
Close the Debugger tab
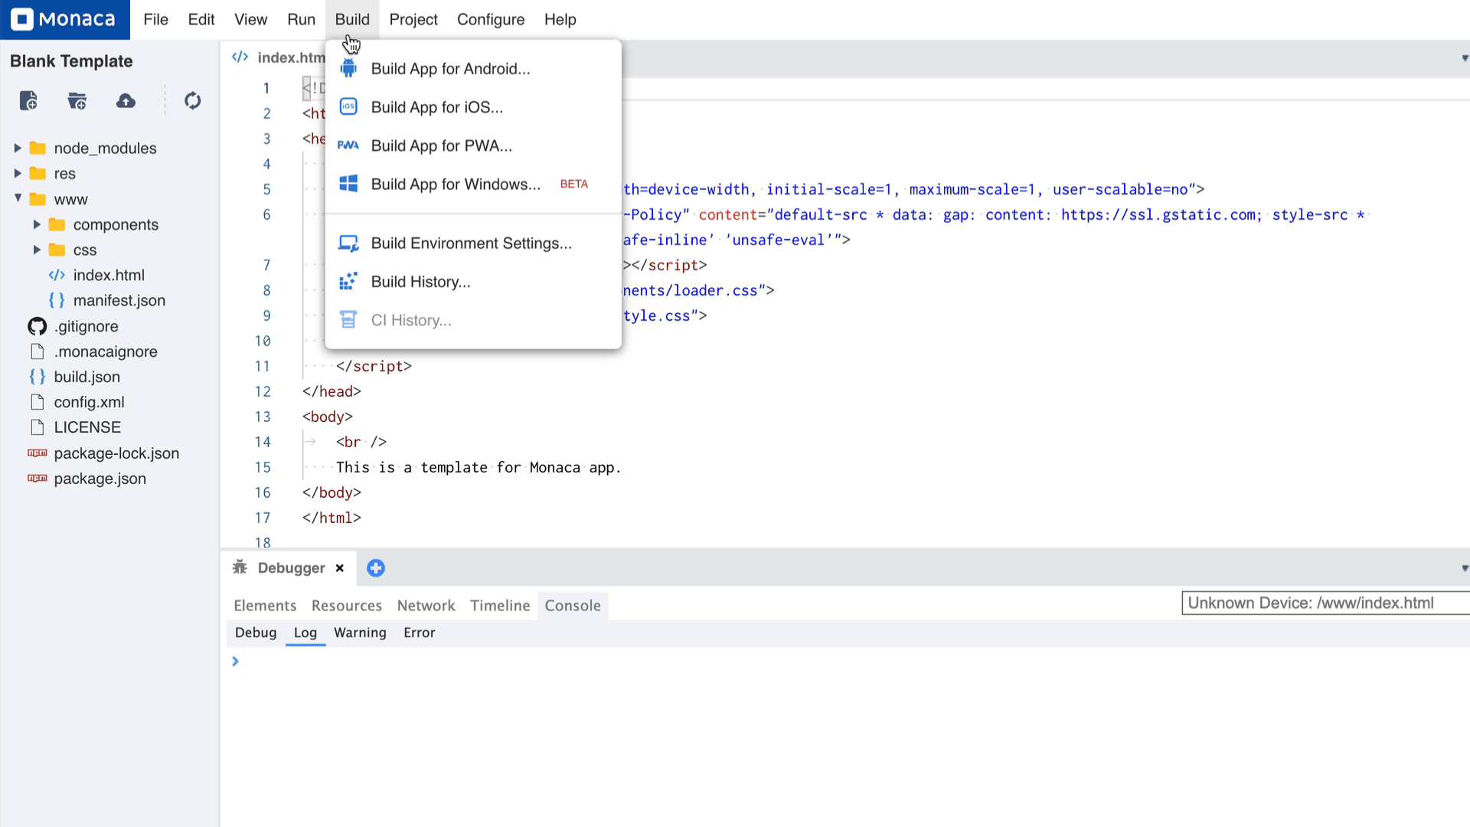click(x=340, y=568)
